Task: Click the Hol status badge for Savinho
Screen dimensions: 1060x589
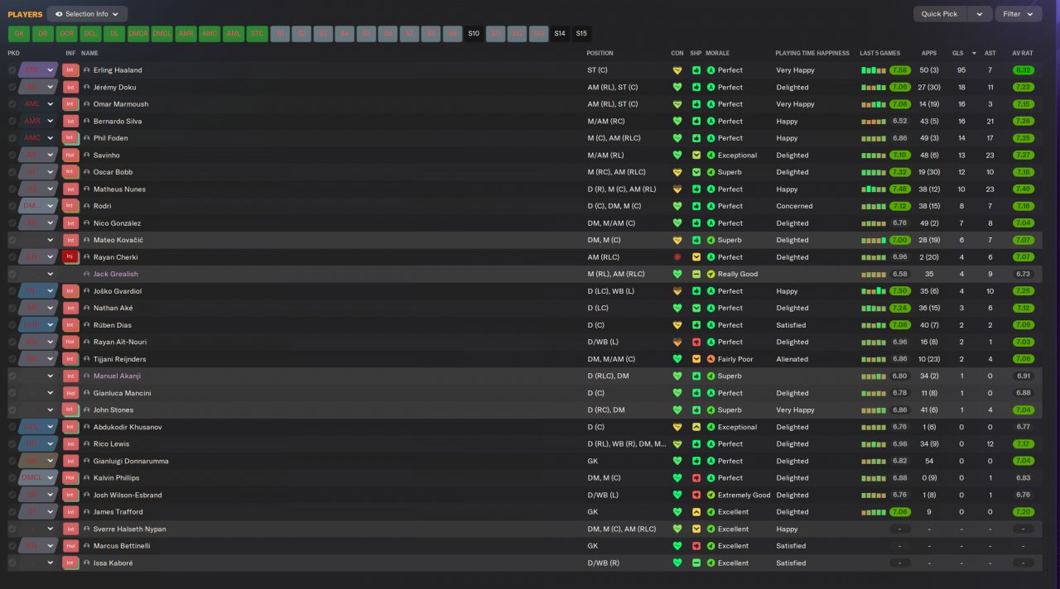Action: click(71, 155)
